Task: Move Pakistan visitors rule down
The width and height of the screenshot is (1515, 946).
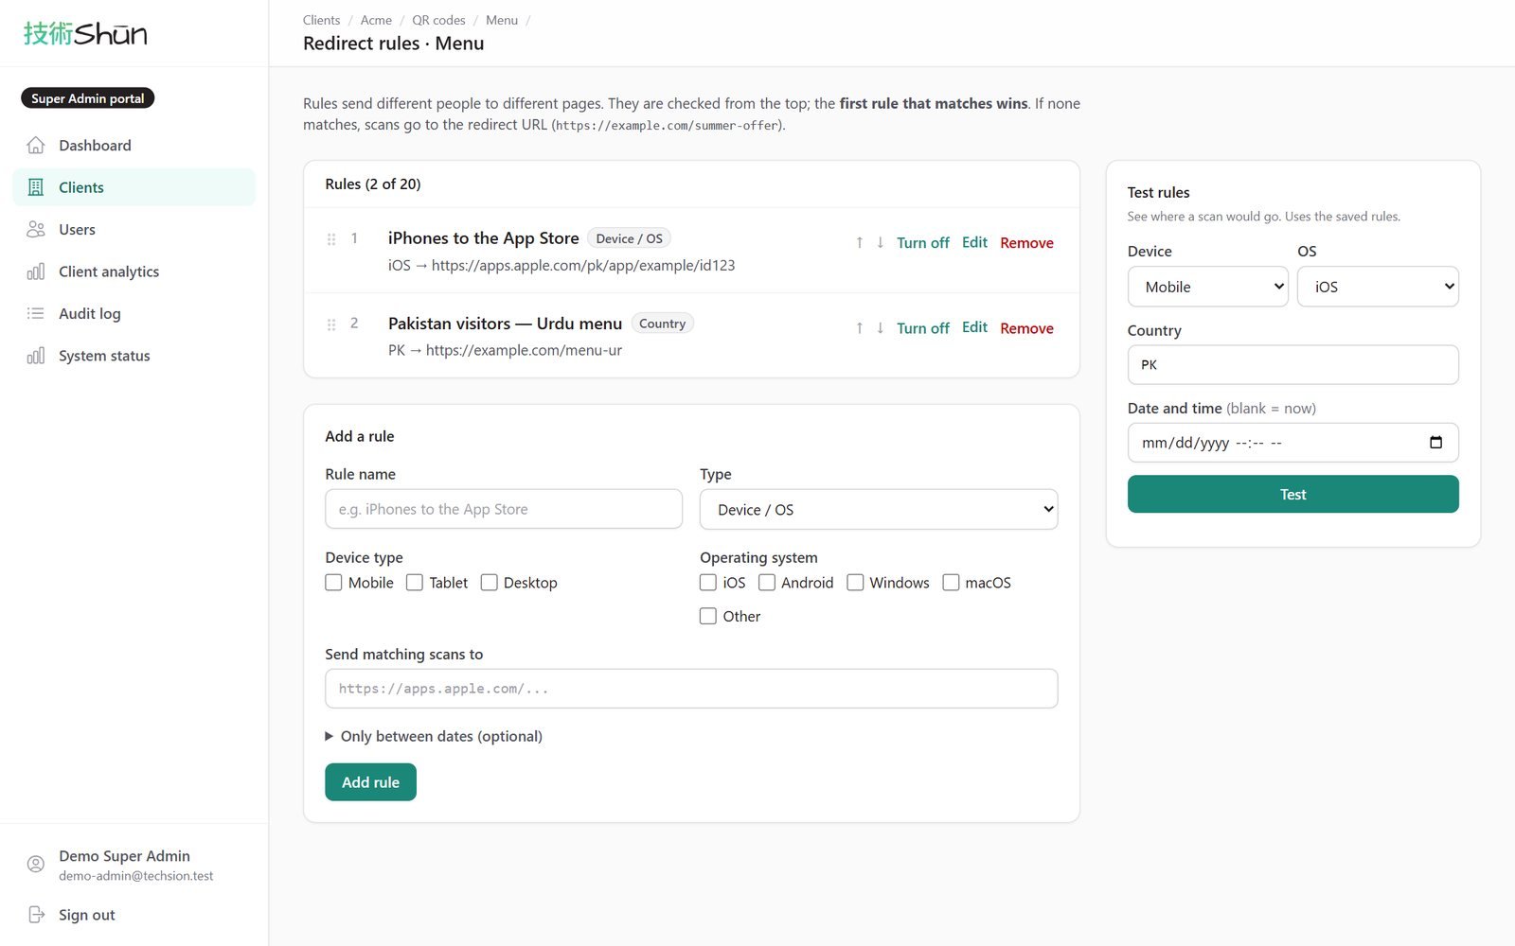Action: point(881,328)
